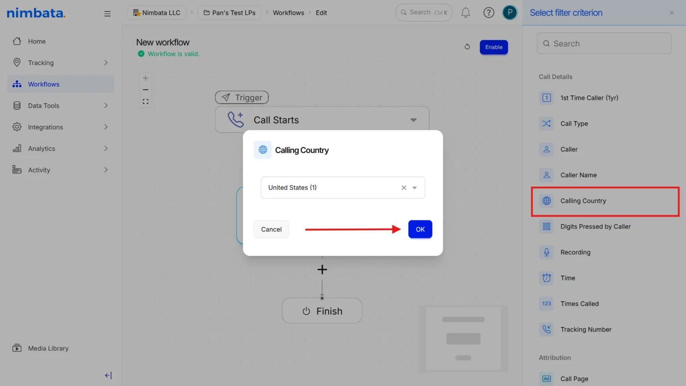
Task: Expand the Call Starts trigger dropdown
Action: coord(413,120)
